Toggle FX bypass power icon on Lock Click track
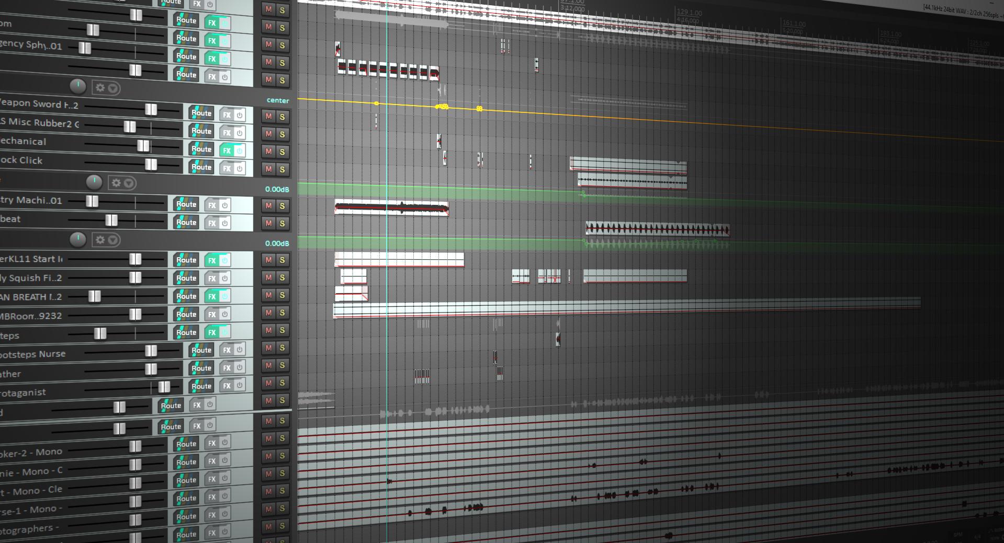 [239, 168]
